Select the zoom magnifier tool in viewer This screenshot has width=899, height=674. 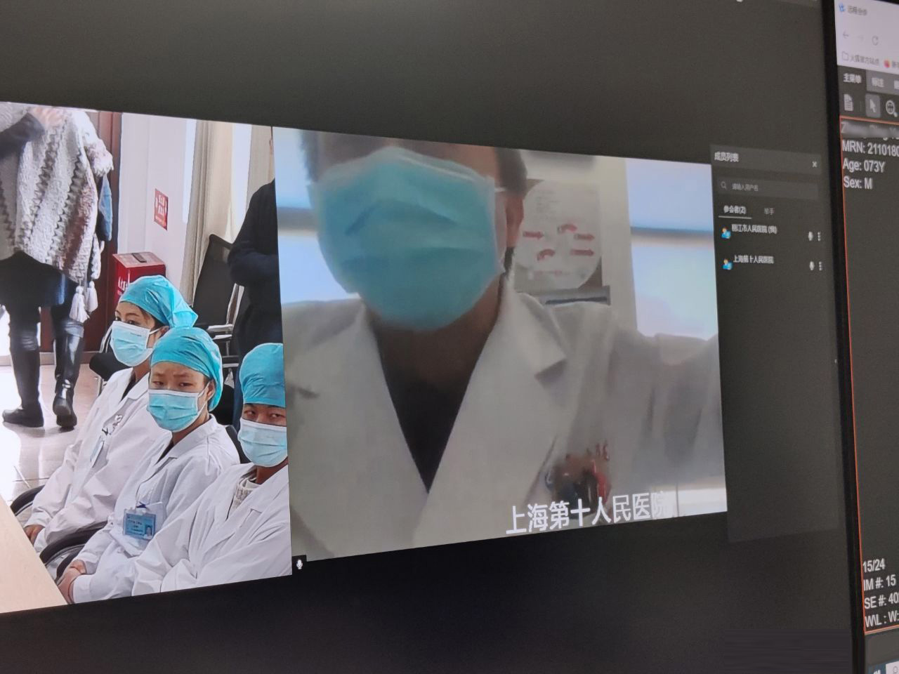891,107
